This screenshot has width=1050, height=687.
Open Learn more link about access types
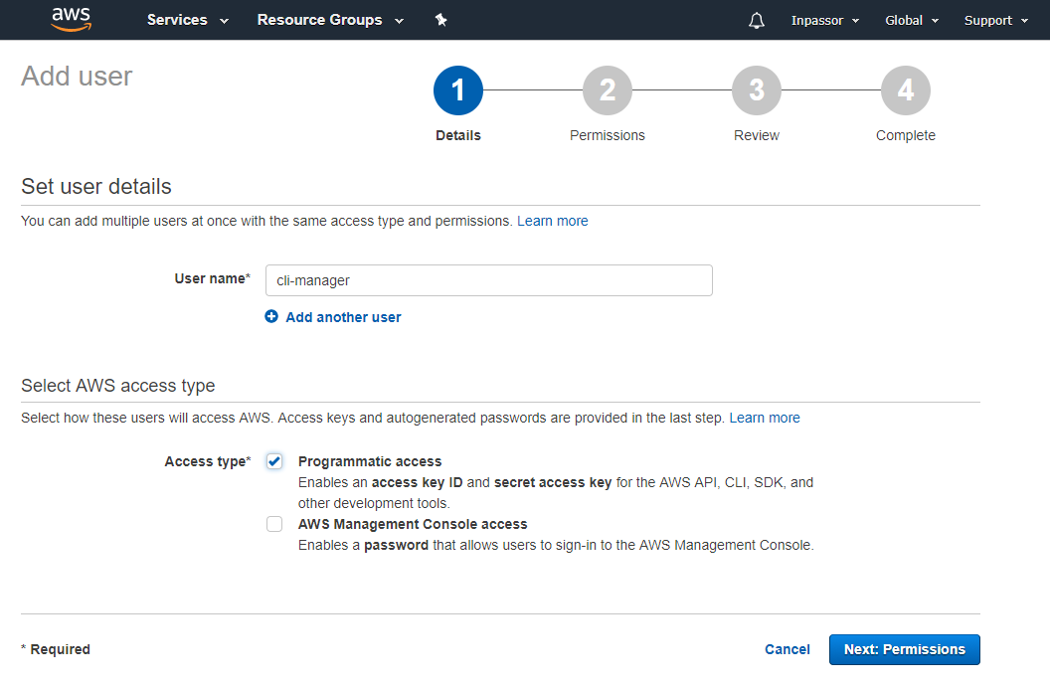point(765,418)
